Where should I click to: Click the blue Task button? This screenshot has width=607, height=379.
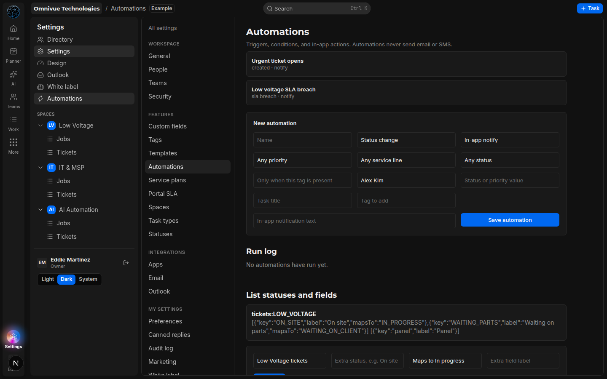tap(590, 8)
